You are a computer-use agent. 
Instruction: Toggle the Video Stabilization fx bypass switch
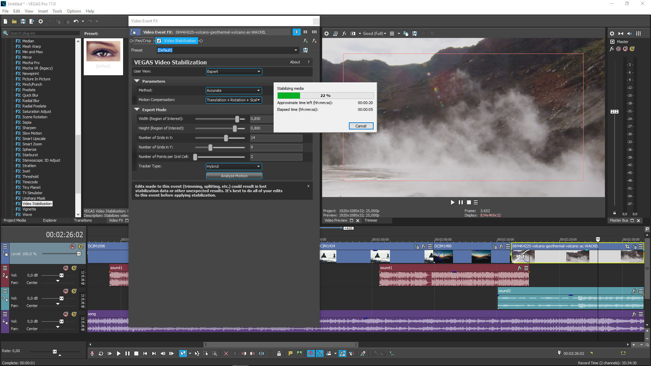pyautogui.click(x=159, y=41)
